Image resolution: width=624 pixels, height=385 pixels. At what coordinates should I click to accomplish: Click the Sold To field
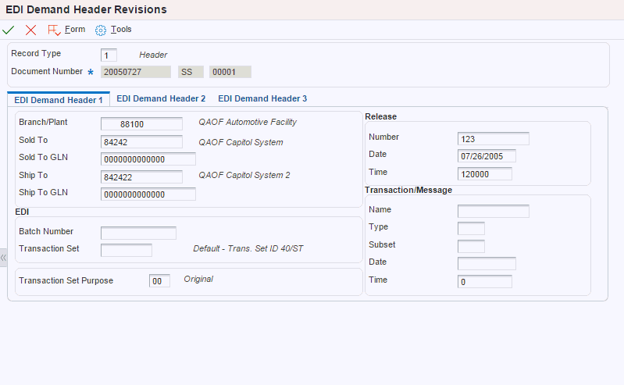click(x=141, y=141)
